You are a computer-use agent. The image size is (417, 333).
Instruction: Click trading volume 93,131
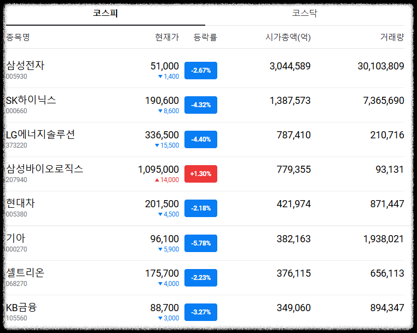390,170
